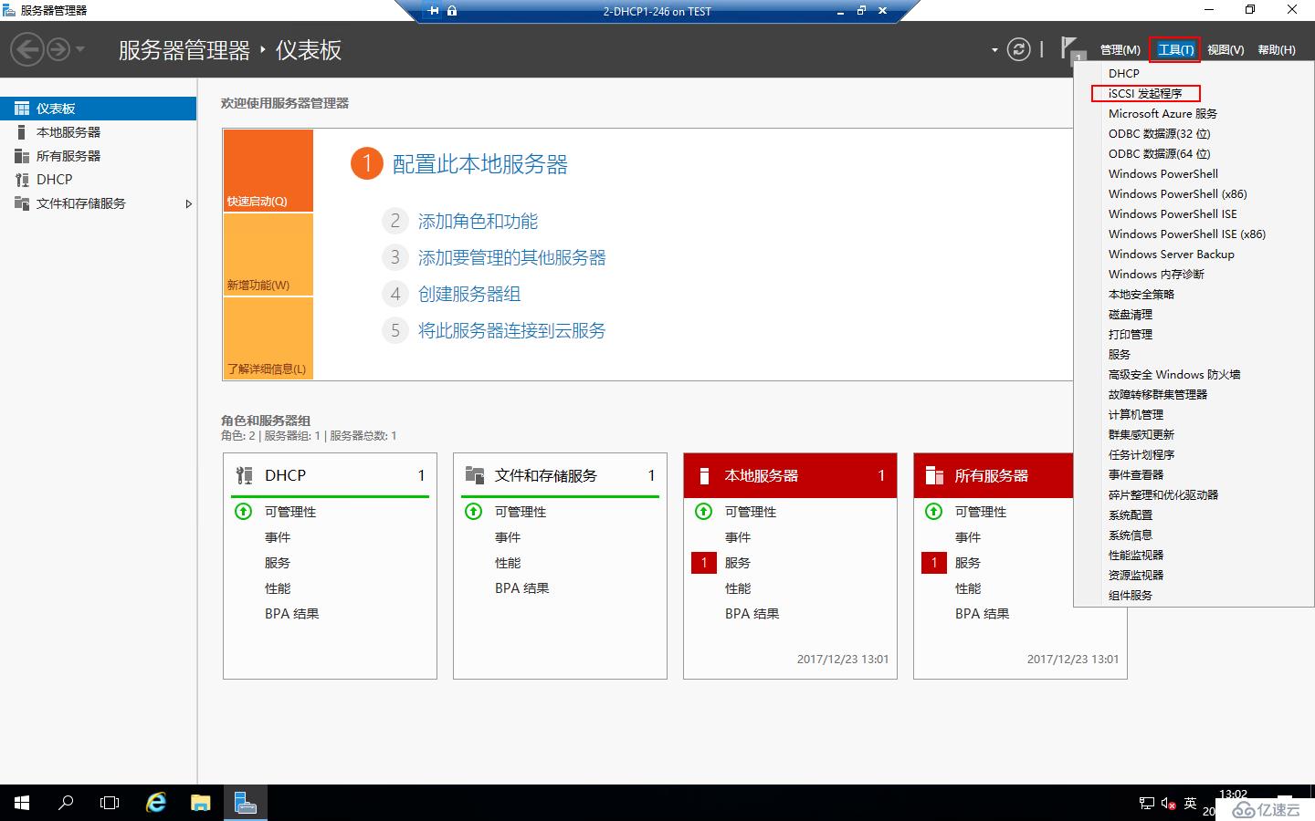Launch Internet Explorer from taskbar
This screenshot has width=1315, height=821.
coord(156,803)
